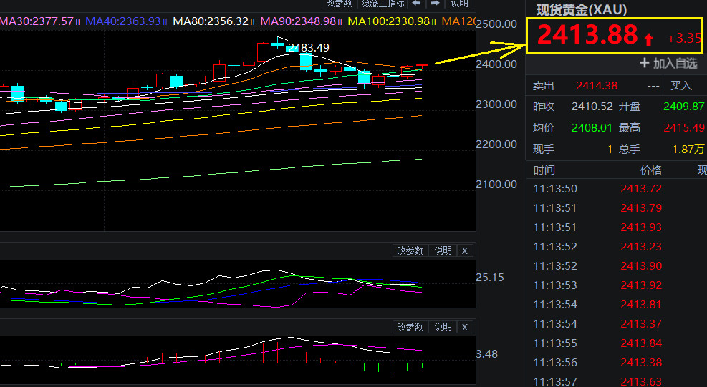Open 改参数 in the middle indicator panel

pos(410,250)
